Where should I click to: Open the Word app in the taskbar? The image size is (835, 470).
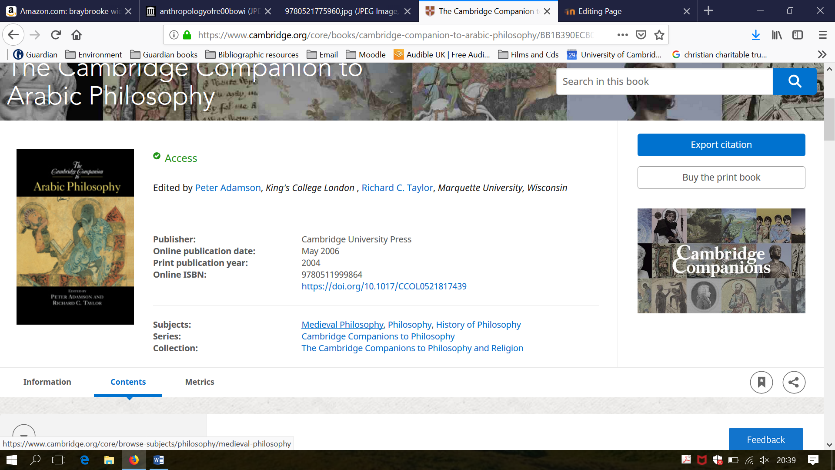point(158,460)
